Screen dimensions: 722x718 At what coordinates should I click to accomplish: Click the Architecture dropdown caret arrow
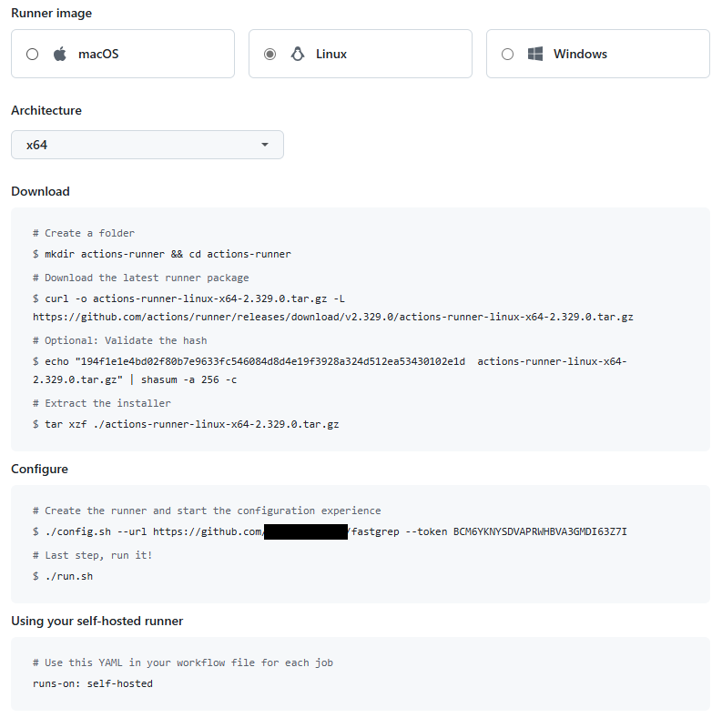pyautogui.click(x=265, y=145)
